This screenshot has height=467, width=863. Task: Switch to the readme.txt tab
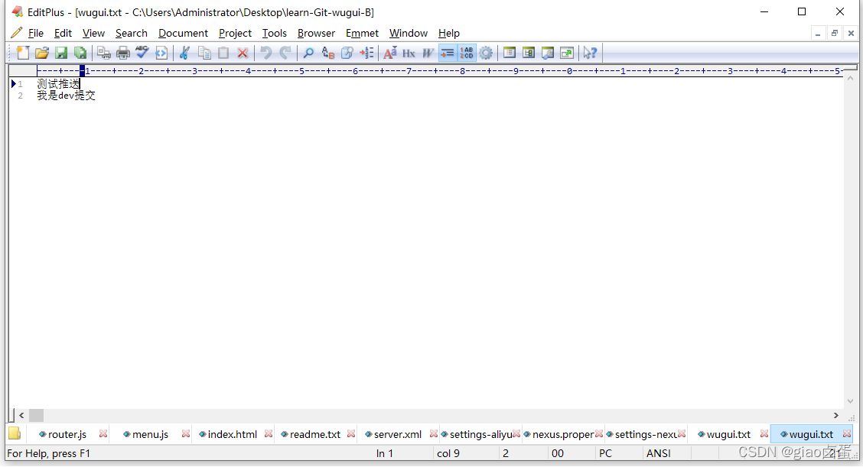(x=314, y=435)
